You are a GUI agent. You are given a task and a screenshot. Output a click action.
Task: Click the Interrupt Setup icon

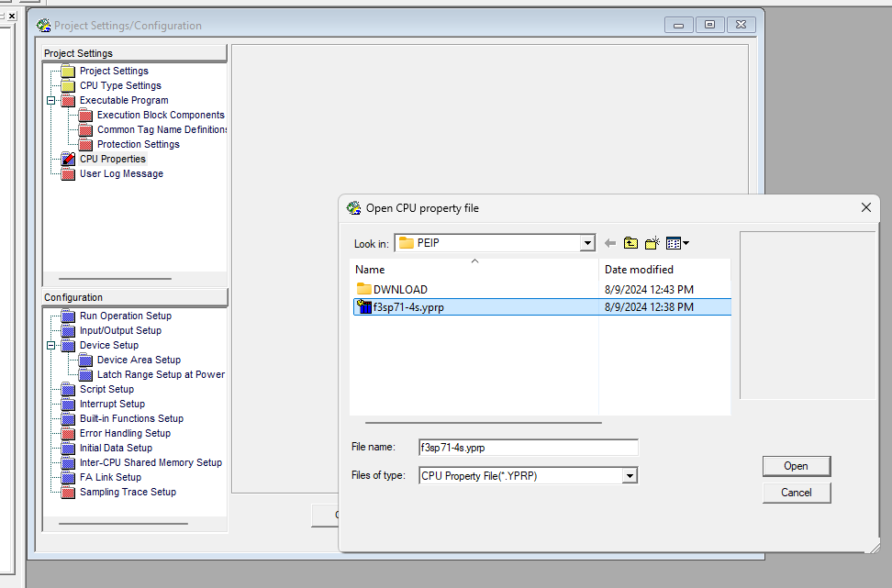click(x=68, y=405)
